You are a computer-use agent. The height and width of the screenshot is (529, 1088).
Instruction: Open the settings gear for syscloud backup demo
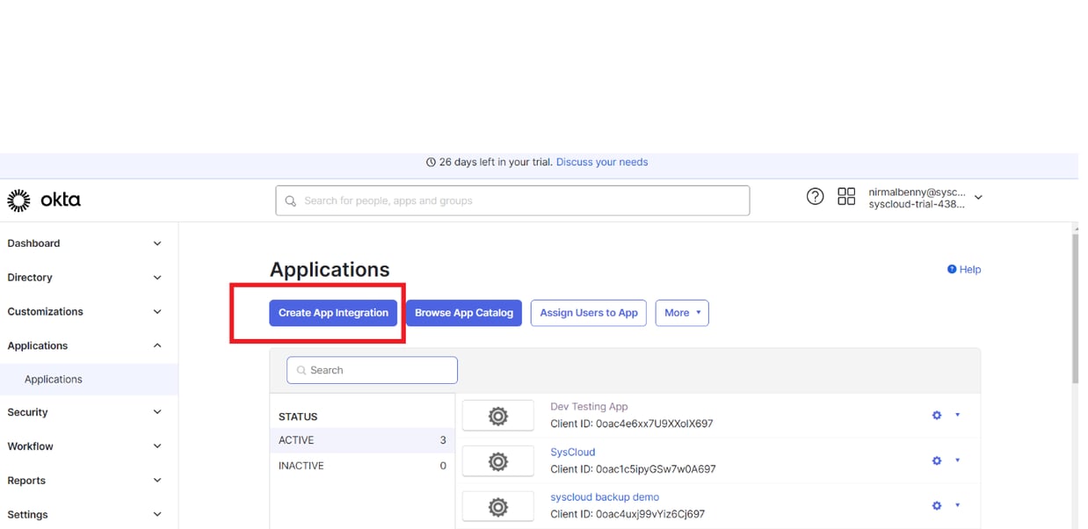(936, 505)
